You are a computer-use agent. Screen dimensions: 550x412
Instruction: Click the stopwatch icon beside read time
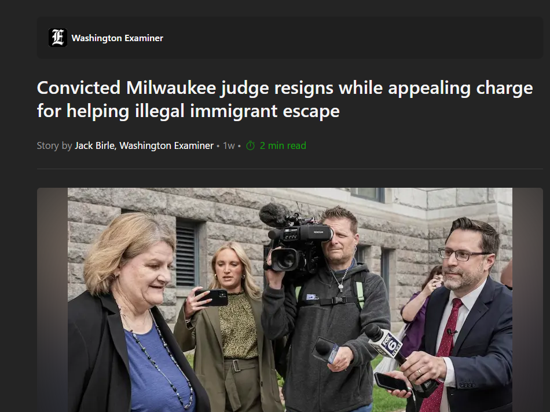point(251,145)
